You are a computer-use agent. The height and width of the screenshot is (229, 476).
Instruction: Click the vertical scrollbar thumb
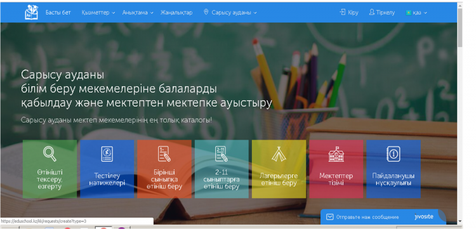[x=459, y=27]
